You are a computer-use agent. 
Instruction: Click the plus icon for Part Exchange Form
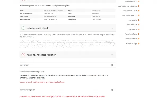[139, 15]
